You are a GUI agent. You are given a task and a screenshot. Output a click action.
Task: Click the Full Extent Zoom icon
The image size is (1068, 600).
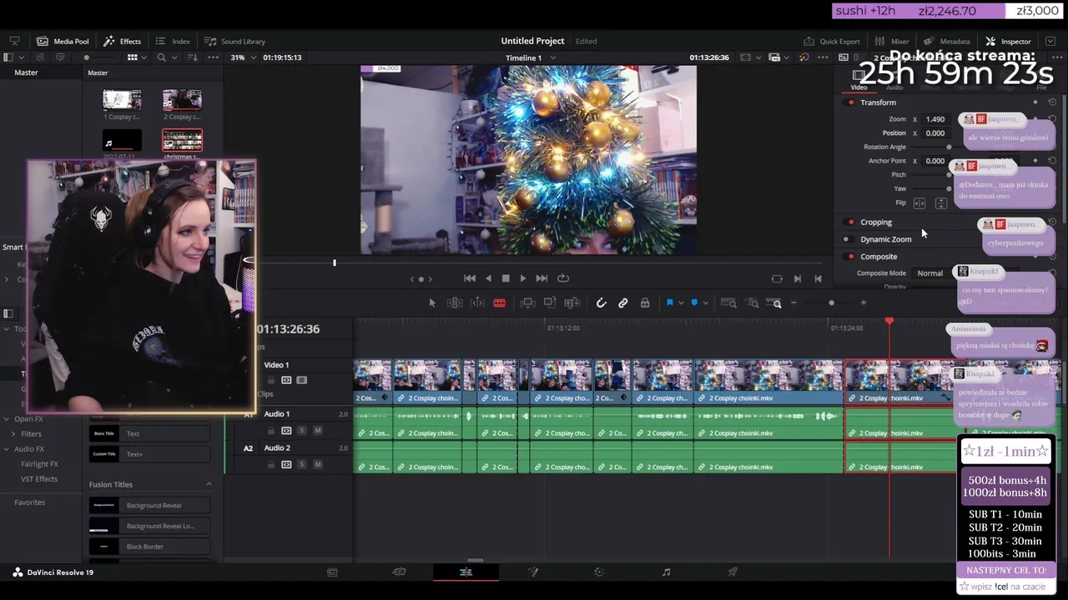[728, 303]
